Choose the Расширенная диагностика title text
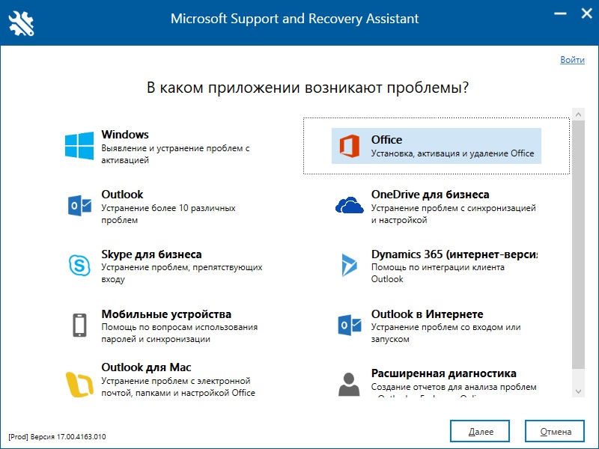 [x=444, y=373]
